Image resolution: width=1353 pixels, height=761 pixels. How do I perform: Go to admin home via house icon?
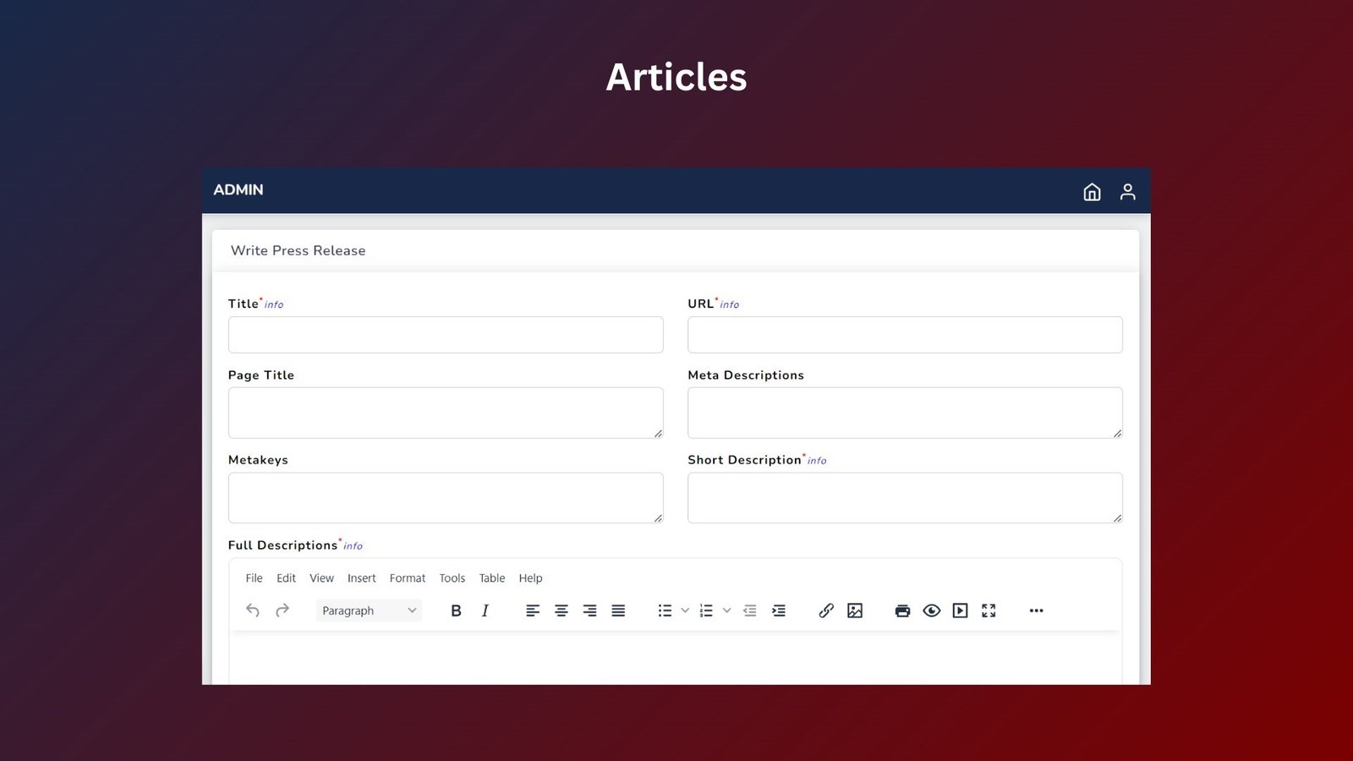1092,192
